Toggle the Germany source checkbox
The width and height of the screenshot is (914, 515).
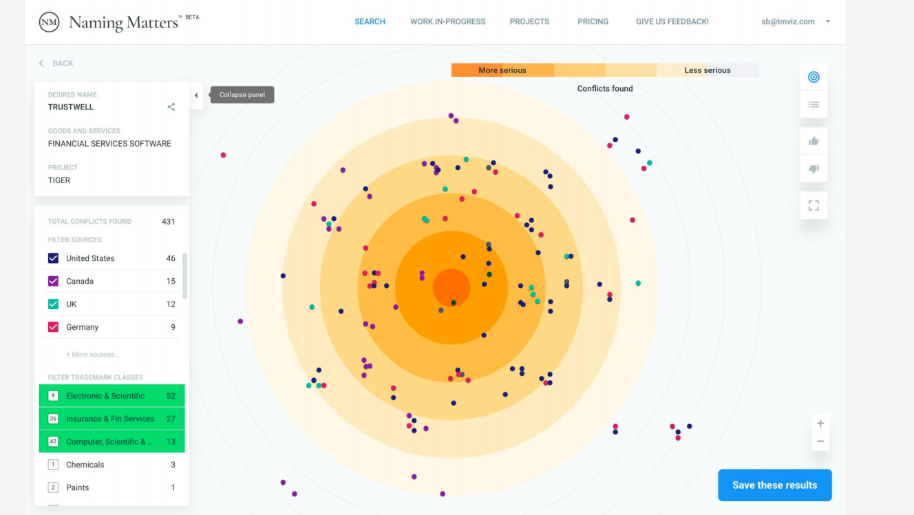(53, 327)
